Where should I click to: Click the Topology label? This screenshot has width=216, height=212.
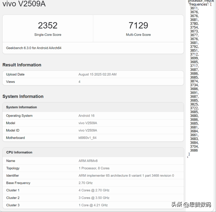coord(13,168)
